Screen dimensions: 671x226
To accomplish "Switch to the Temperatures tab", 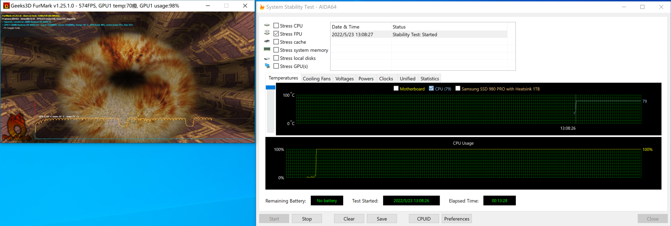I will [283, 78].
